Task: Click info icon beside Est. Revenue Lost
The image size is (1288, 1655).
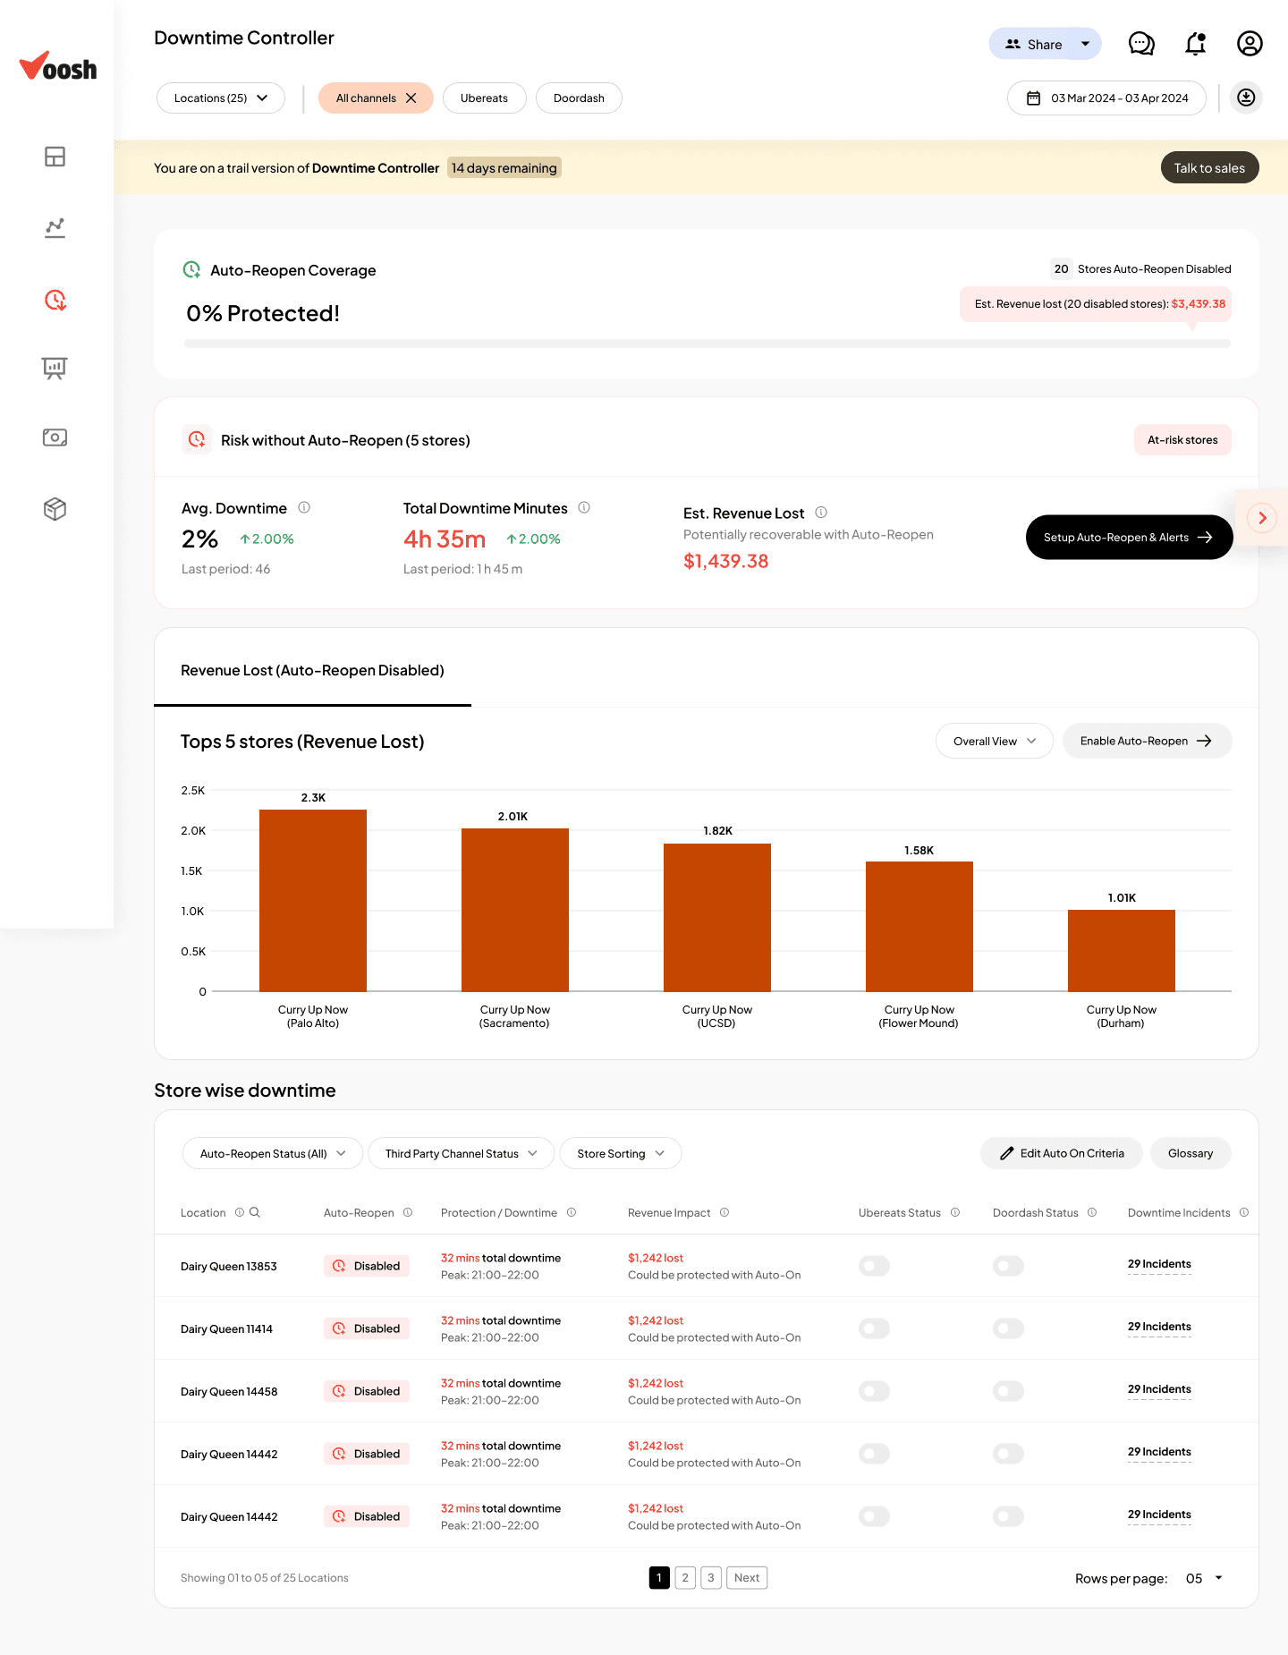Action: (821, 513)
